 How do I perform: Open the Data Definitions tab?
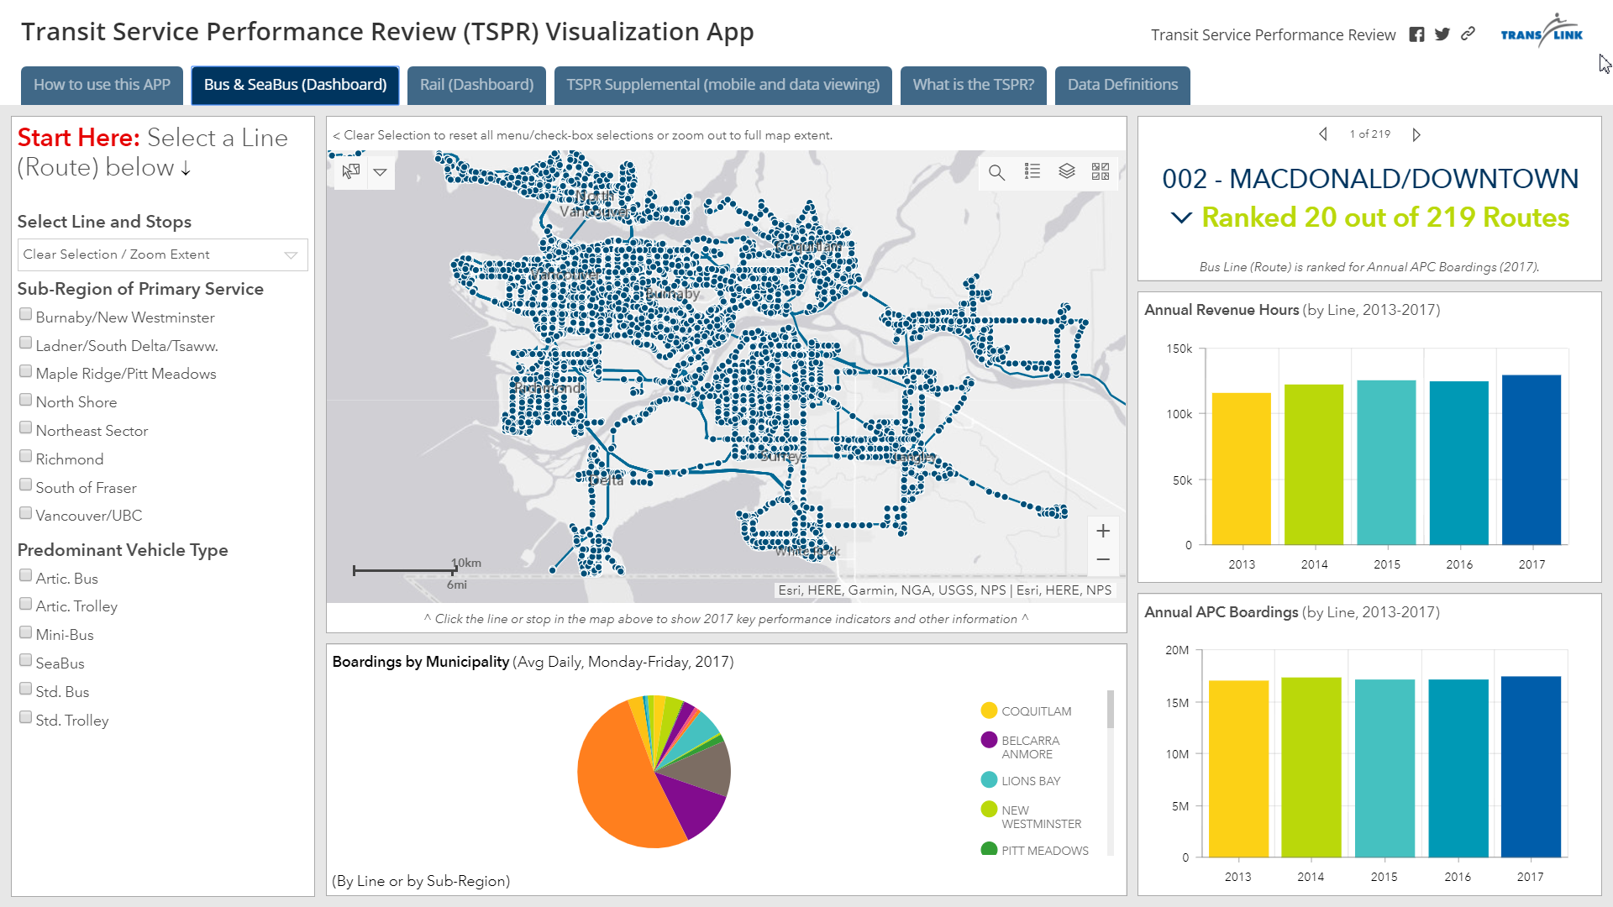click(x=1122, y=85)
